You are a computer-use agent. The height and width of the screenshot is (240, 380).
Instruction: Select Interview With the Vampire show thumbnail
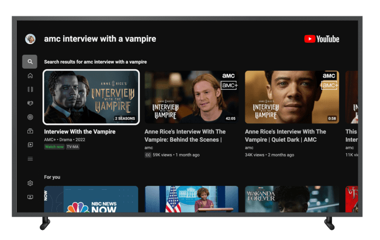point(91,97)
